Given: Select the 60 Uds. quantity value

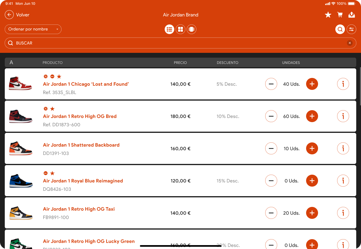Looking at the screenshot, I should coord(291,116).
